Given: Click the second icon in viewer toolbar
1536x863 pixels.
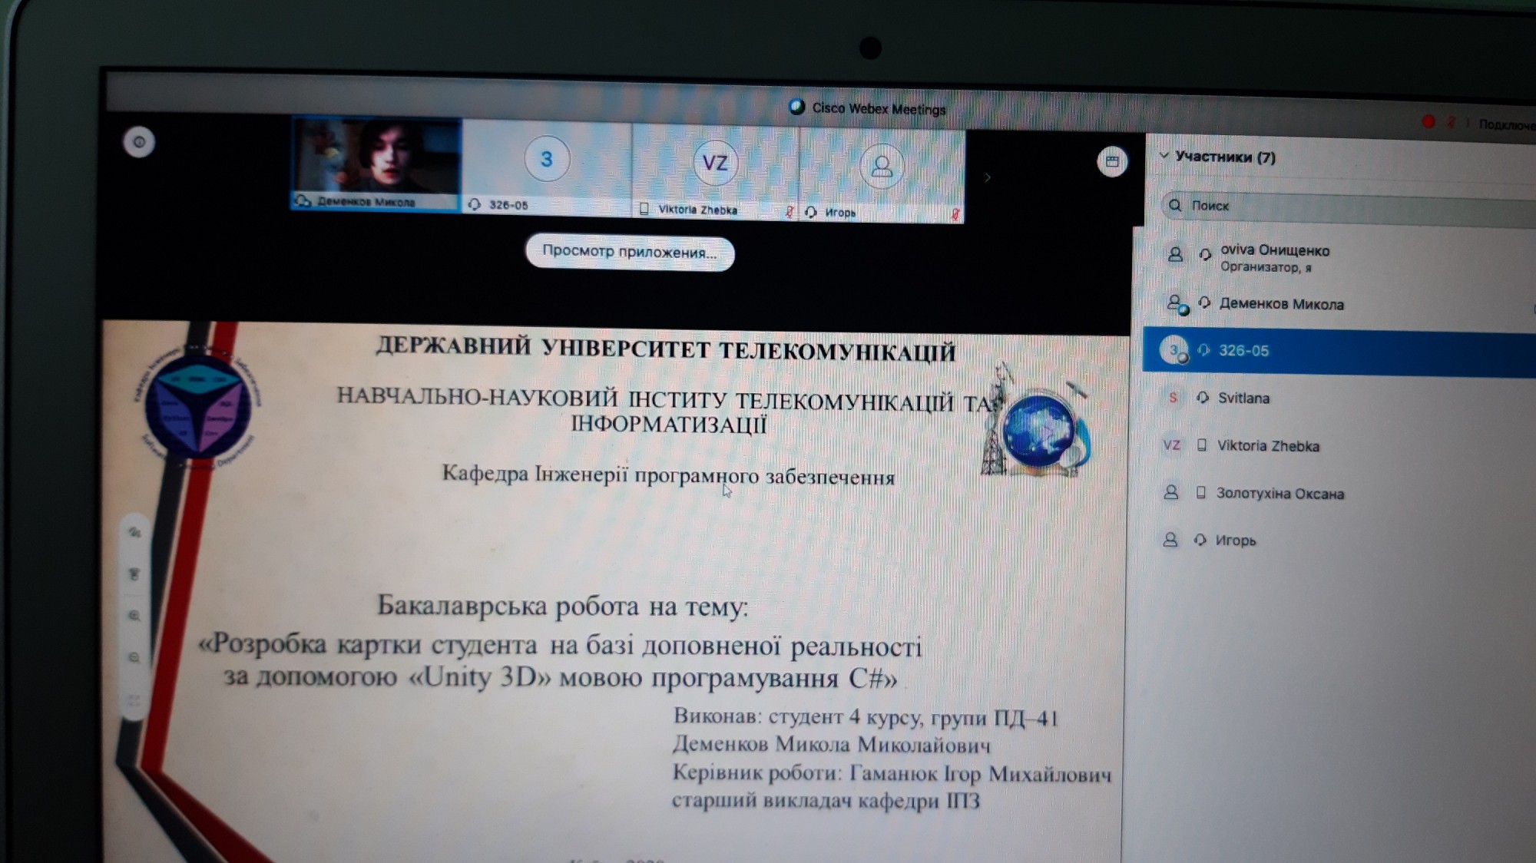Looking at the screenshot, I should pyautogui.click(x=134, y=574).
